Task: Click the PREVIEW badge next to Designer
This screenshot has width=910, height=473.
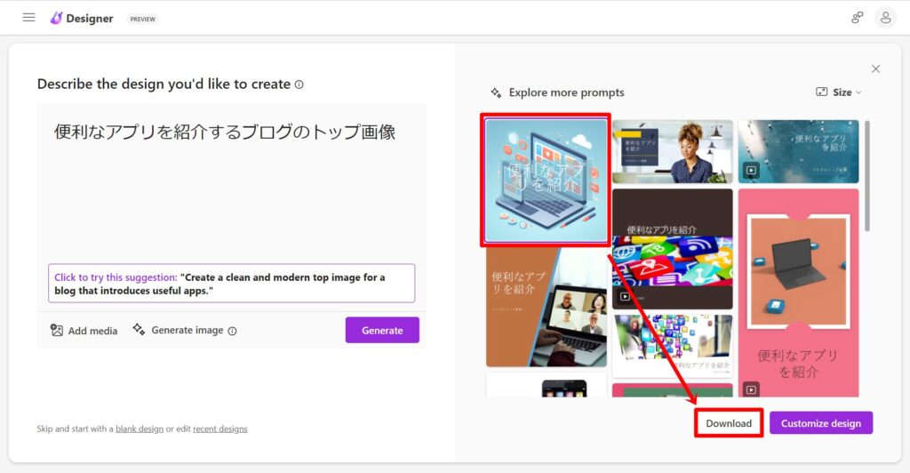Action: pyautogui.click(x=142, y=20)
